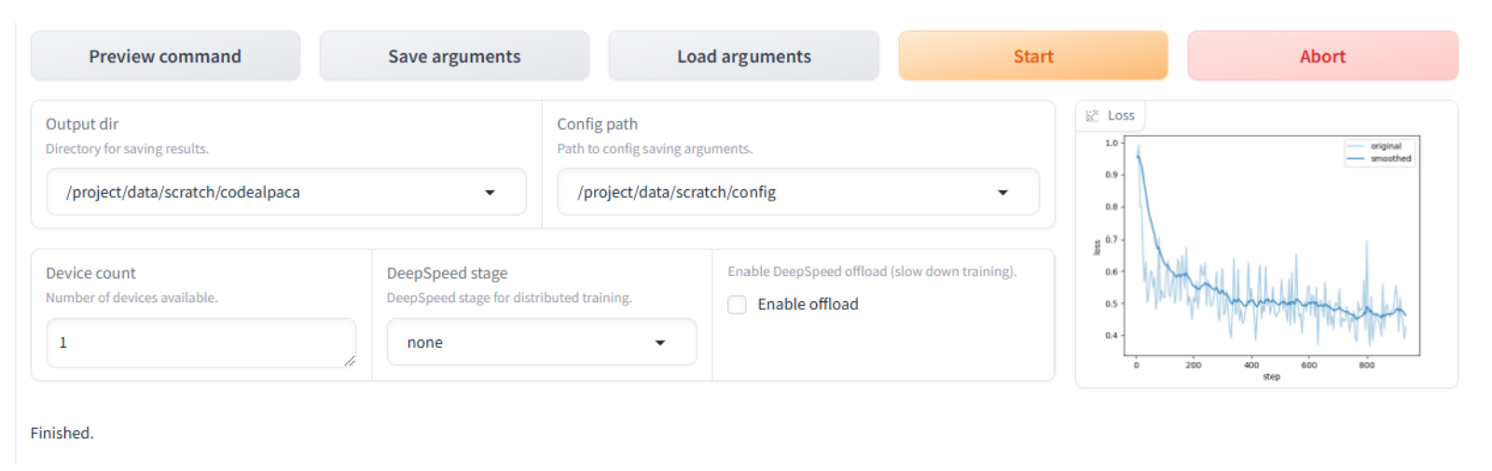Viewport: 1492px width, 471px height.
Task: Click the Output dir dropdown arrow
Action: [490, 193]
